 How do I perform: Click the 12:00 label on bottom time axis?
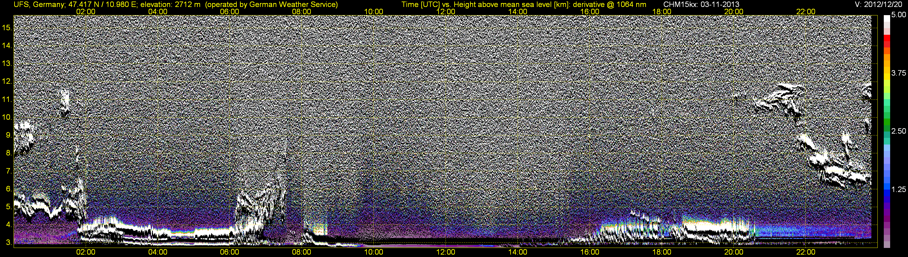[x=446, y=252]
